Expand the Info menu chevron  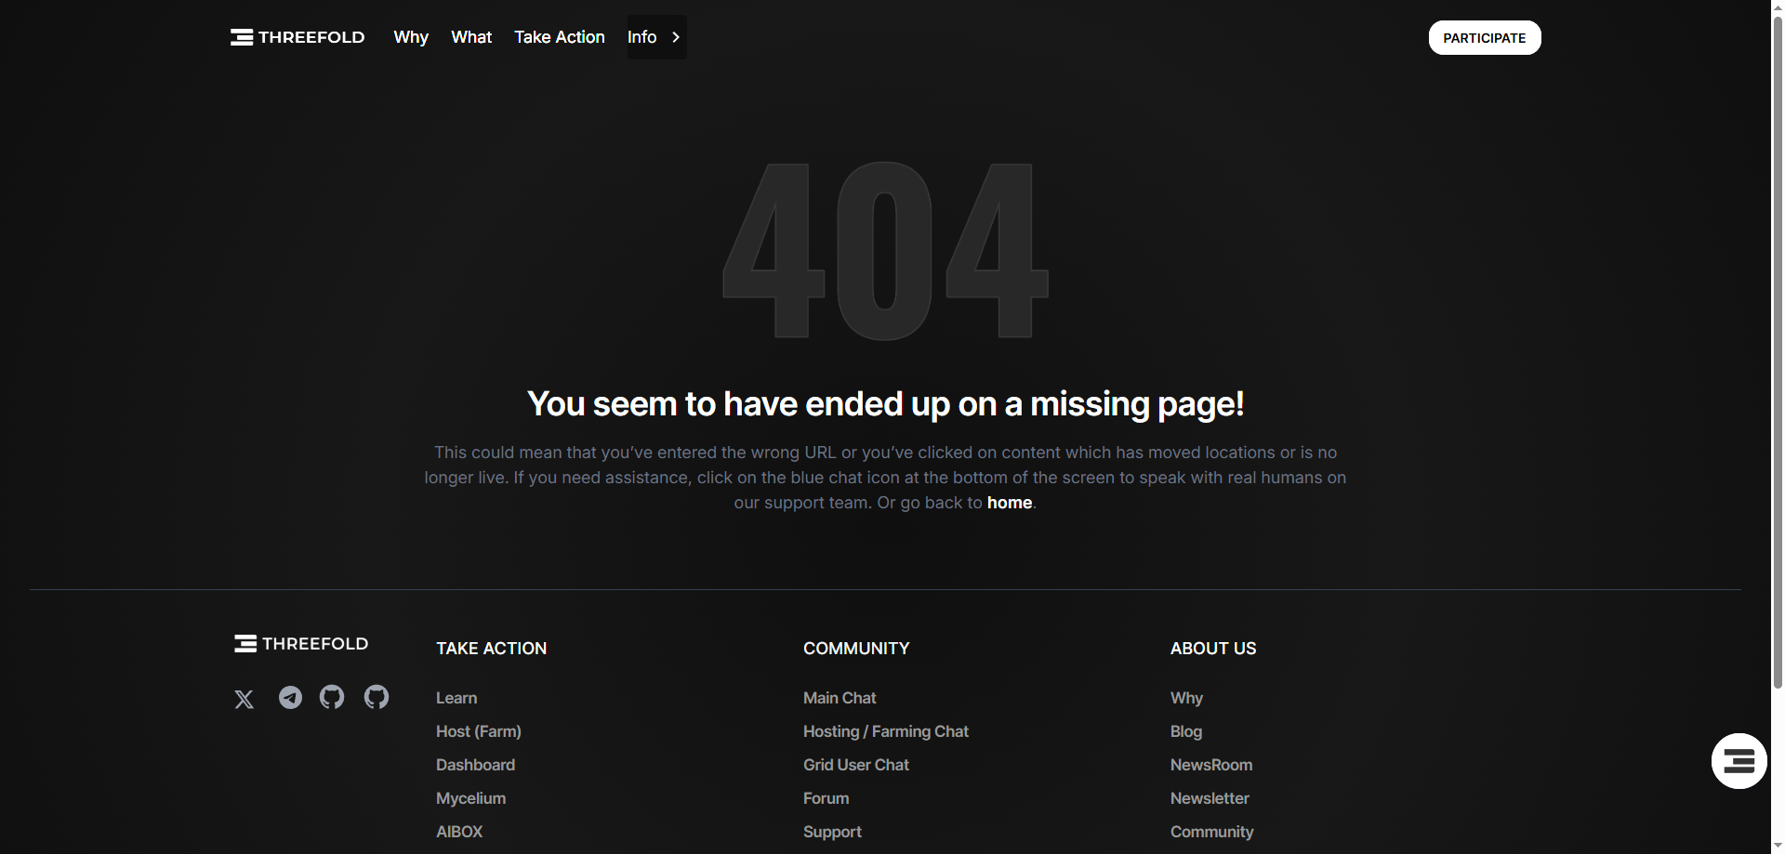point(676,37)
